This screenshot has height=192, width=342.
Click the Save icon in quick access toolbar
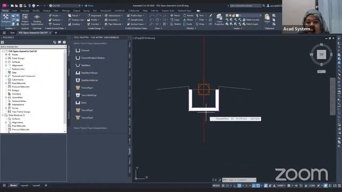coord(21,6)
